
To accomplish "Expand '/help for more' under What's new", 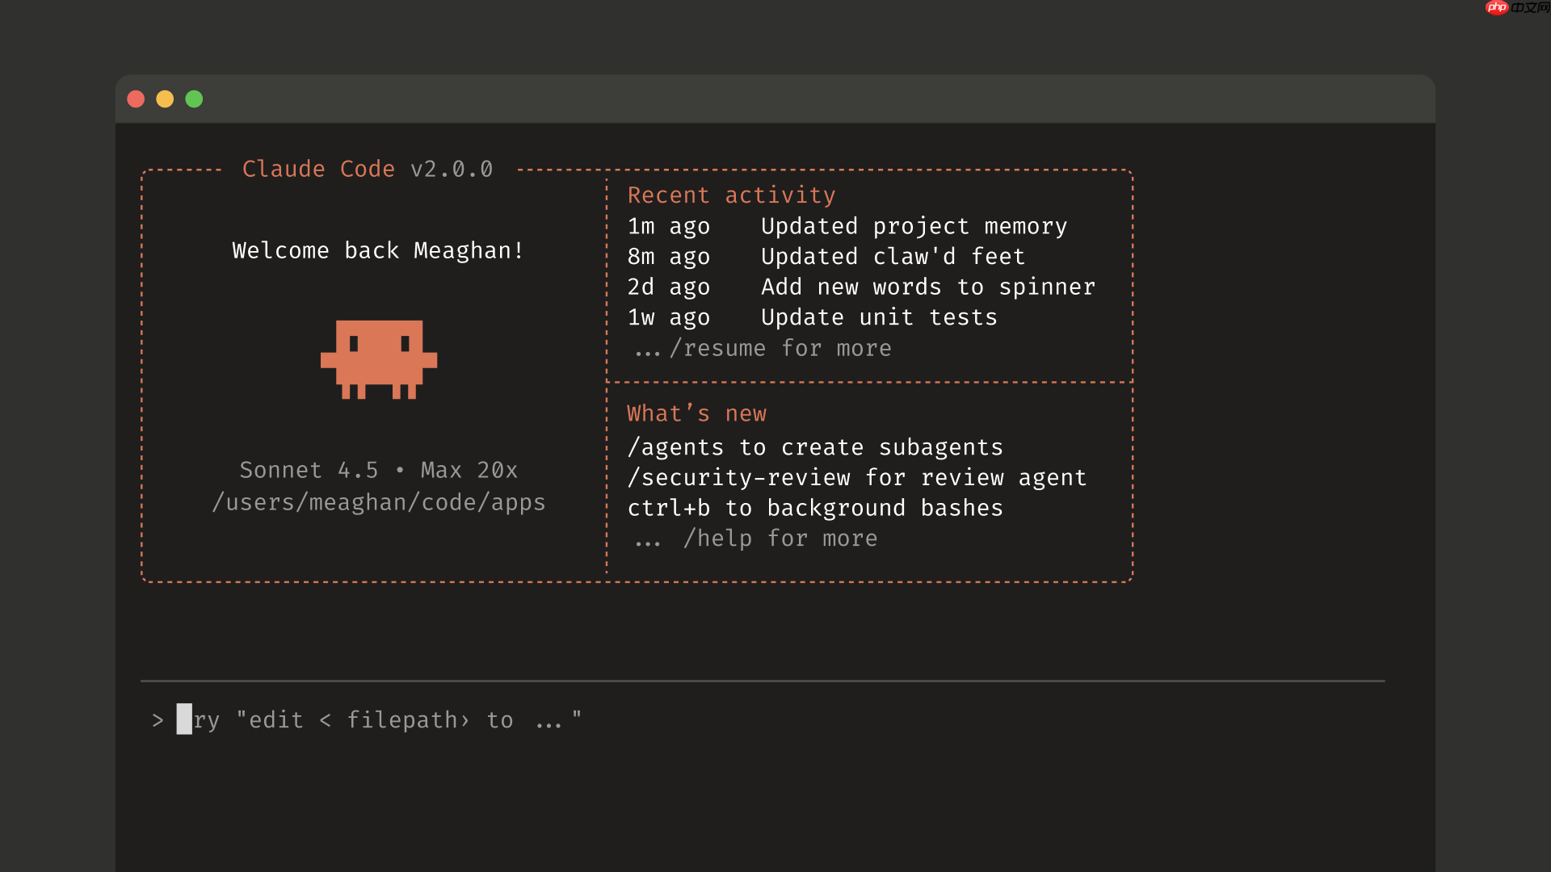I will (780, 538).
